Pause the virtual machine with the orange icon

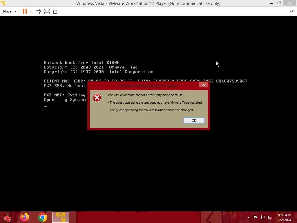[x=25, y=11]
